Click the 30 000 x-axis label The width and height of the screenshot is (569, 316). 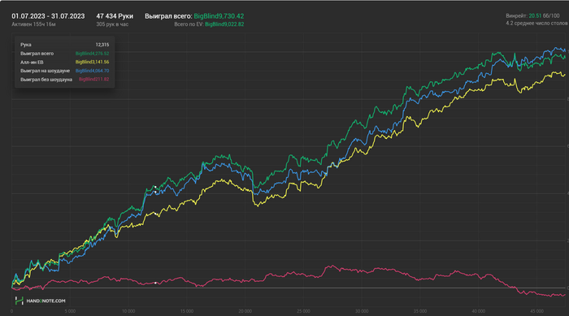click(362, 311)
